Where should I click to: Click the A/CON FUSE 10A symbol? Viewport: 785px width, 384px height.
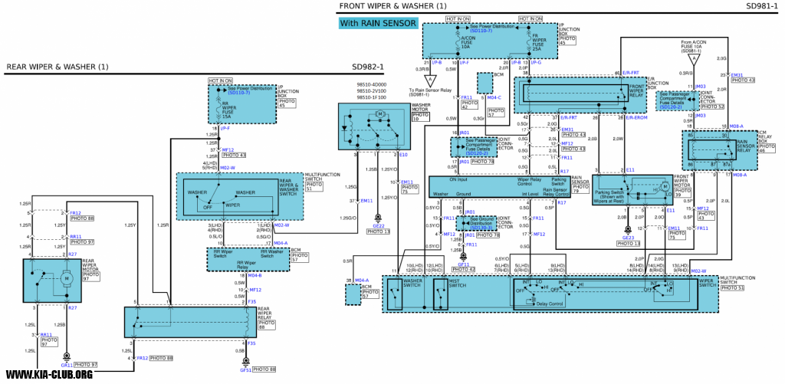tap(459, 40)
